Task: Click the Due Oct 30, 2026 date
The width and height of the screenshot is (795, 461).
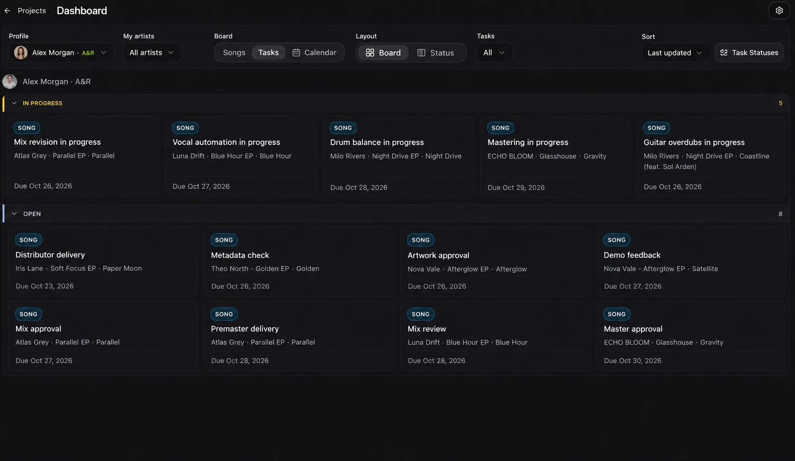Action: [632, 361]
